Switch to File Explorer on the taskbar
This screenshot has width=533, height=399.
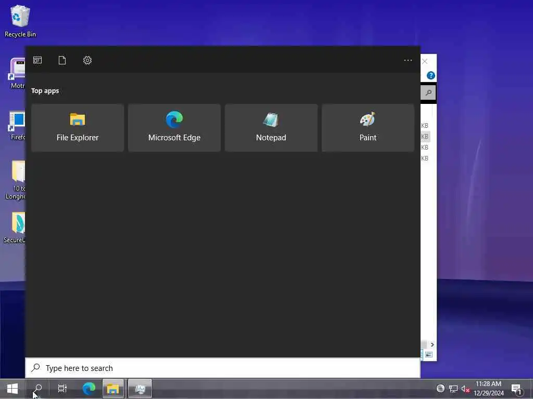point(113,389)
